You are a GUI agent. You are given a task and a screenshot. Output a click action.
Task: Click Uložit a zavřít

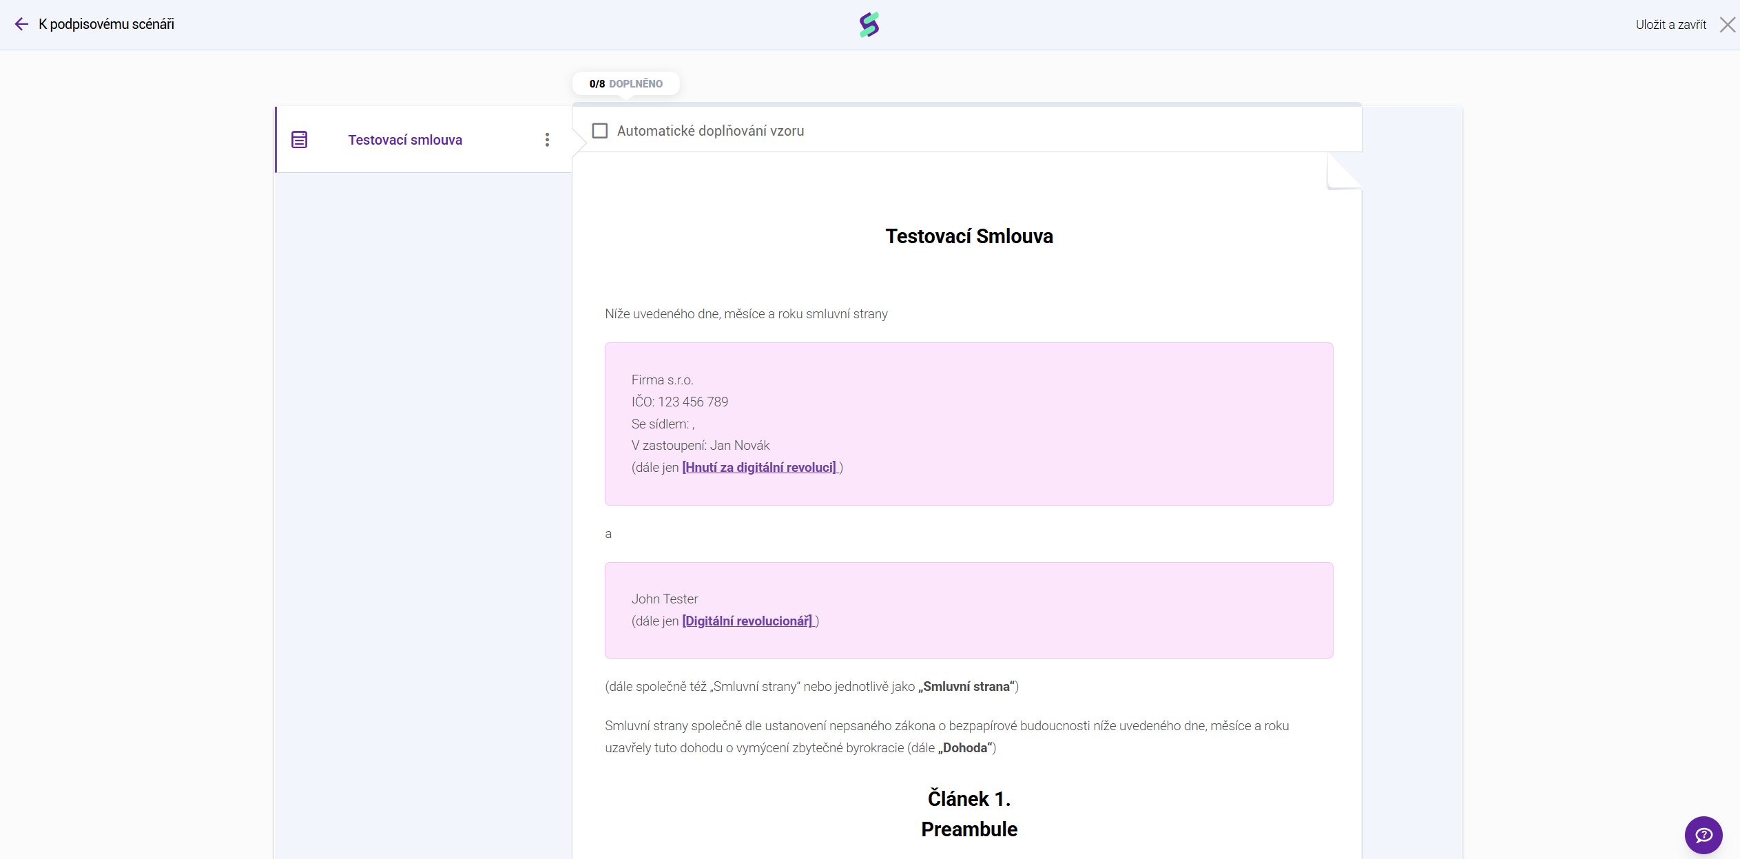pos(1670,25)
